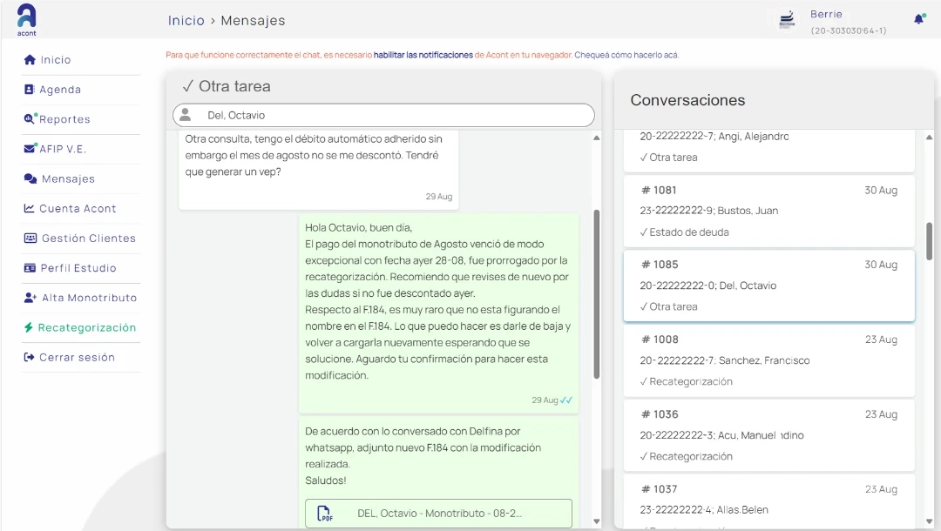
Task: Click the AFIP V.E. envelope icon
Action: coord(30,149)
